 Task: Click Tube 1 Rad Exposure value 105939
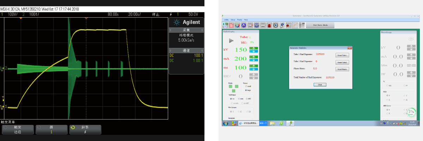point(320,54)
